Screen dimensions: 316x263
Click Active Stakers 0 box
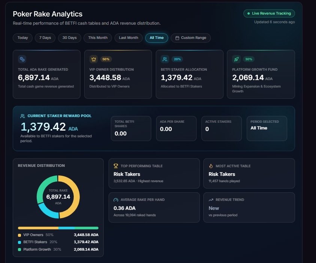coord(222,128)
